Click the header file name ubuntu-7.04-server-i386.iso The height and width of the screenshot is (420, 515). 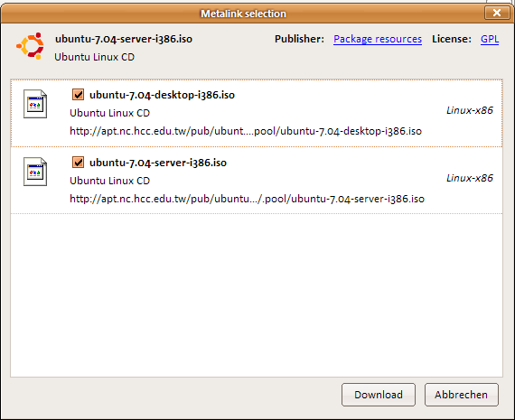click(x=124, y=39)
